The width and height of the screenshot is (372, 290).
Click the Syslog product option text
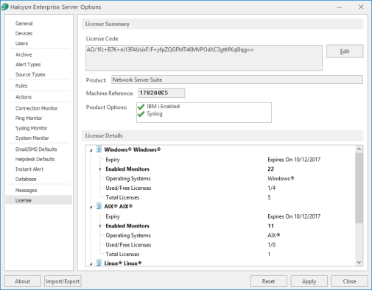[x=155, y=114]
